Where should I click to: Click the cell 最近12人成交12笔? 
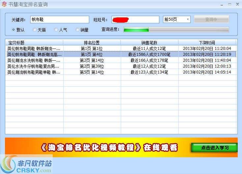tap(149, 66)
